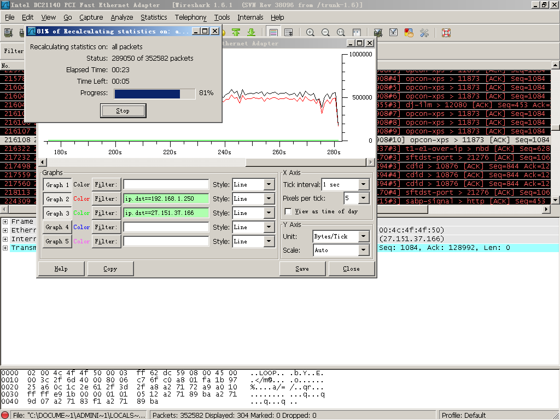Image resolution: width=560 pixels, height=420 pixels.
Task: Open the Telephony menu
Action: click(x=190, y=17)
